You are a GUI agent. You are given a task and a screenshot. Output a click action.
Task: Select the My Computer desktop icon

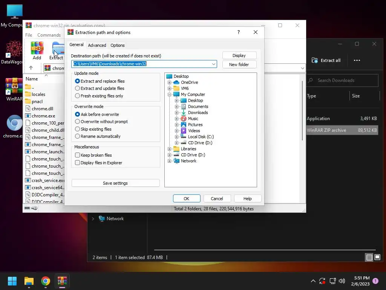pos(14,16)
